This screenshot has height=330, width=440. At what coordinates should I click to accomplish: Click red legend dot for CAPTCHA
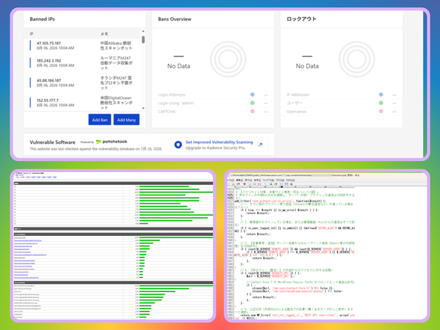tap(252, 112)
